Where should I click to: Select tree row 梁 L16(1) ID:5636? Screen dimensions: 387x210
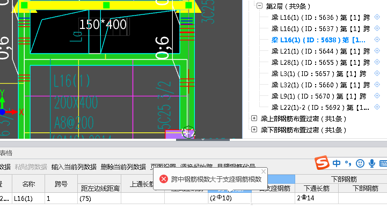click(x=320, y=18)
